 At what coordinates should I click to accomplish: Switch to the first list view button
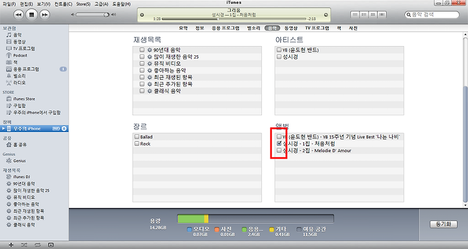[x=355, y=15]
